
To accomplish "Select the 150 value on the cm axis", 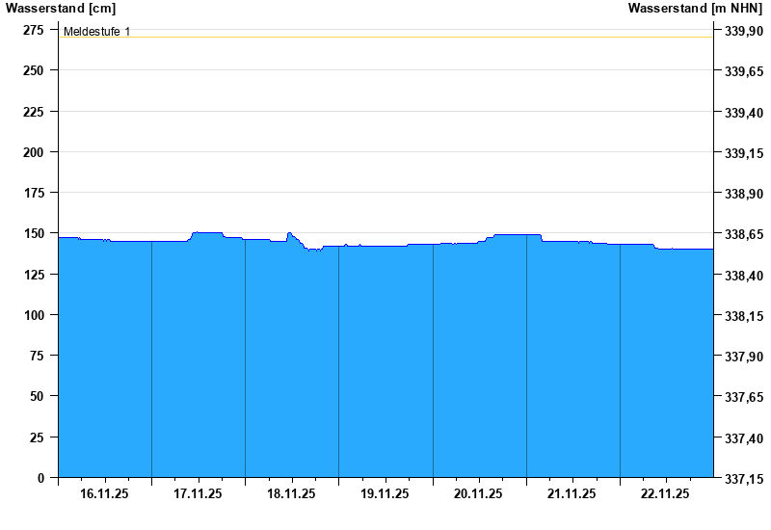I will tap(33, 233).
